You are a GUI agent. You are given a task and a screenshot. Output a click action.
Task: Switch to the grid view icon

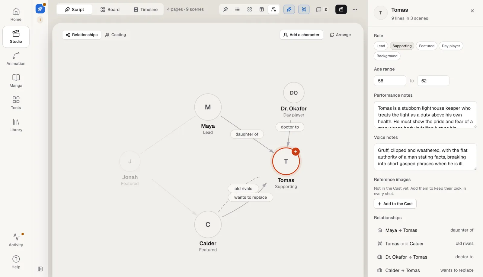pos(250,9)
